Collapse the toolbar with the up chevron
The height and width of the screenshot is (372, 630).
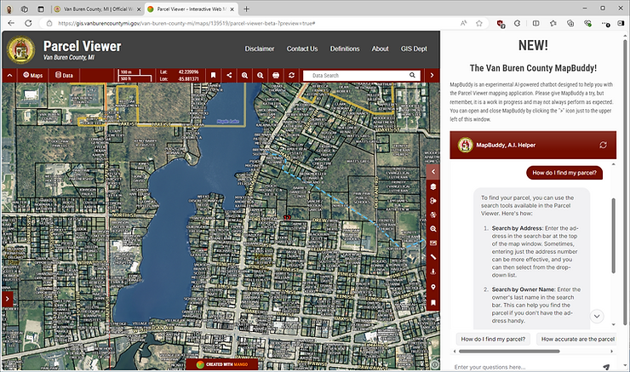[x=9, y=75]
